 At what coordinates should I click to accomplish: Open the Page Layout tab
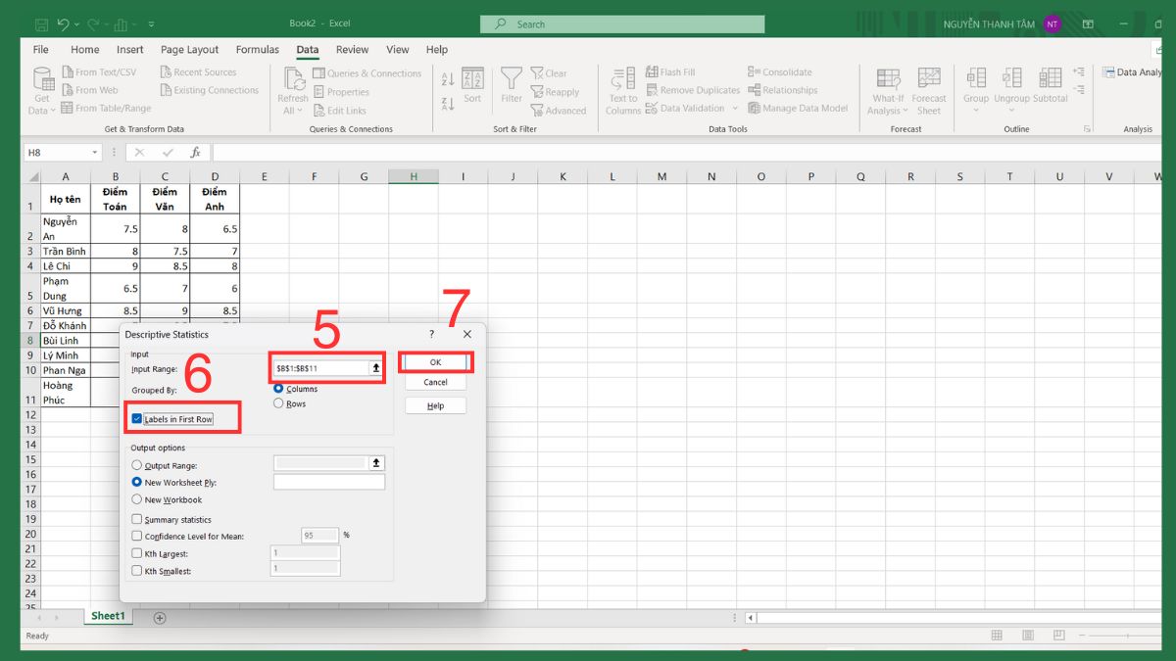coord(190,50)
